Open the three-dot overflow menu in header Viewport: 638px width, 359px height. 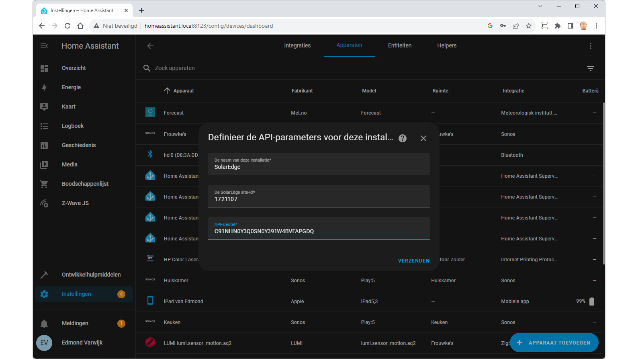click(590, 46)
